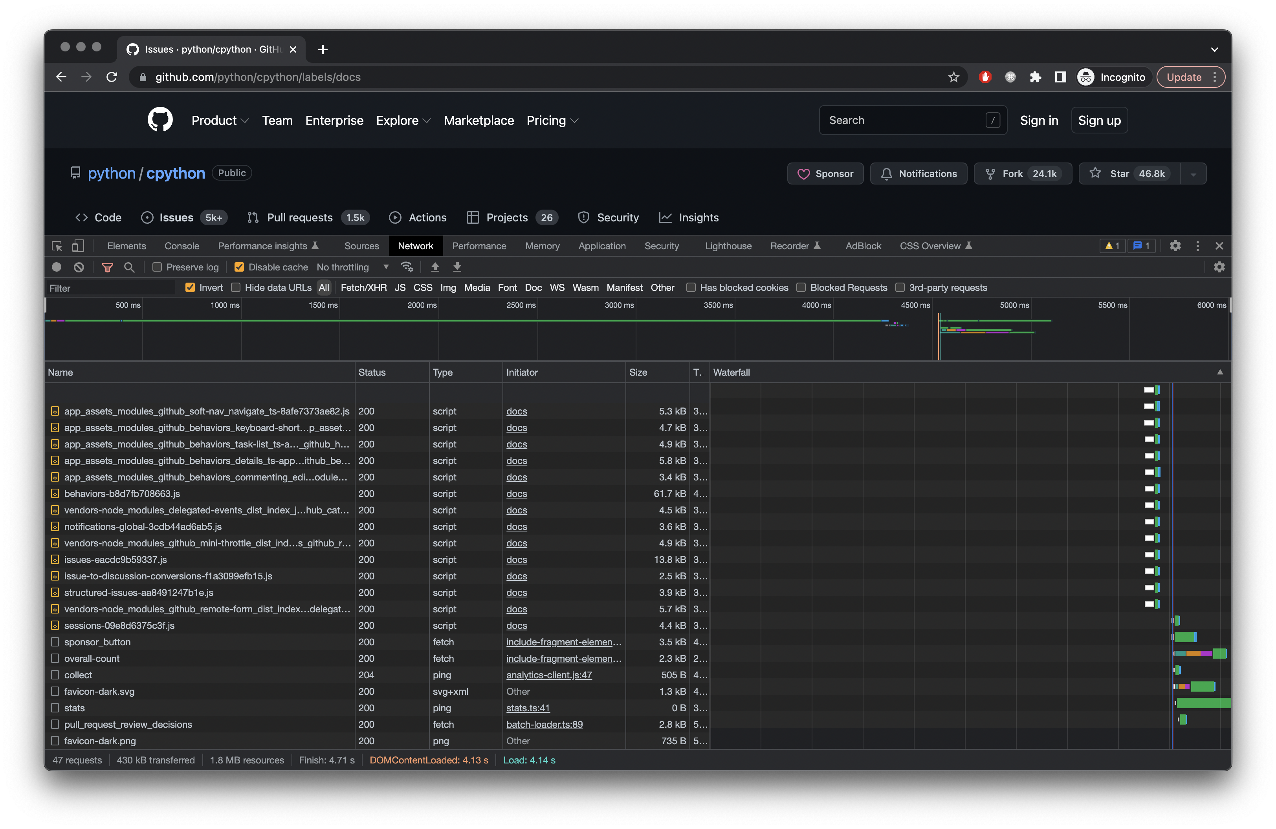The height and width of the screenshot is (829, 1276).
Task: Open the Lighthouse tab
Action: click(x=728, y=246)
